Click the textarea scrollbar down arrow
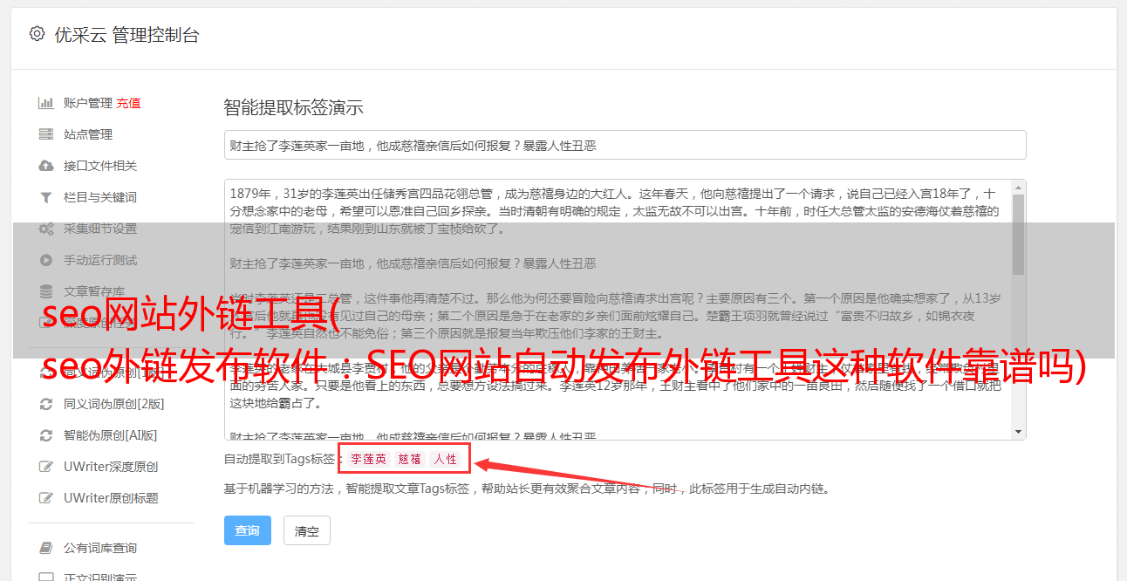The height and width of the screenshot is (581, 1127). coord(1018,432)
